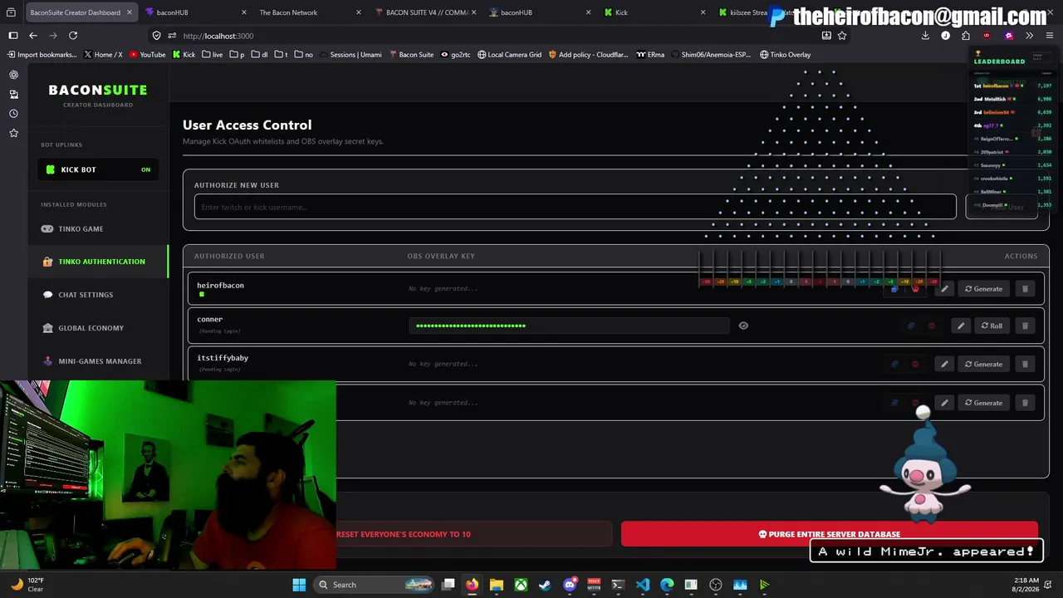1063x598 pixels.
Task: Close the BaconSuite Creator Dashboard tab
Action: click(130, 12)
